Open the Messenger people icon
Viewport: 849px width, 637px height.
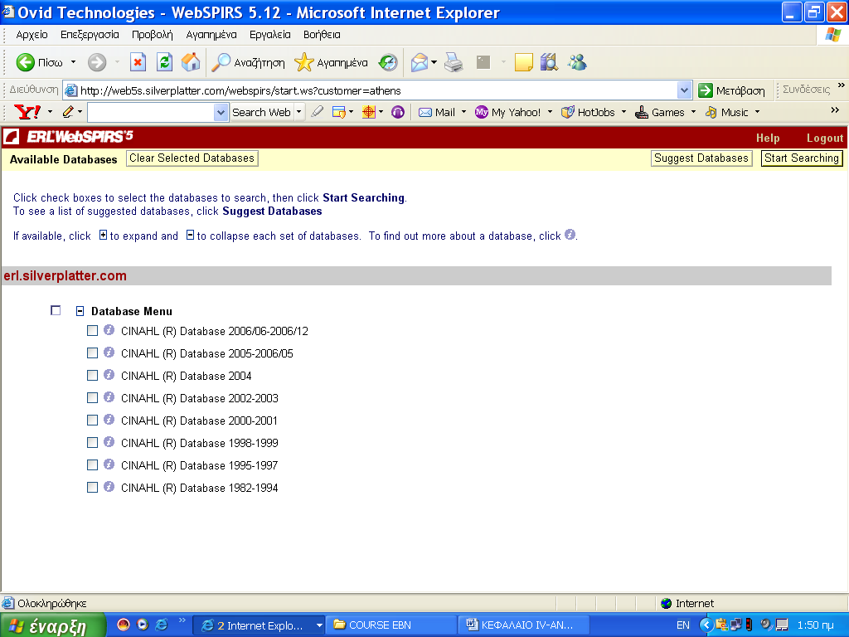pos(577,62)
